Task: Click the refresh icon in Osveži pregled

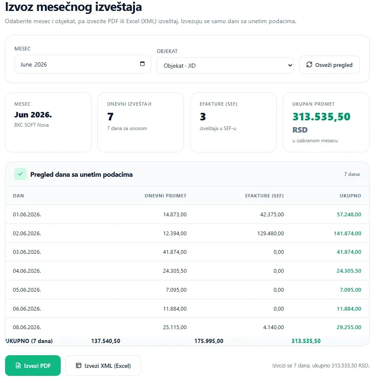Action: (x=309, y=65)
